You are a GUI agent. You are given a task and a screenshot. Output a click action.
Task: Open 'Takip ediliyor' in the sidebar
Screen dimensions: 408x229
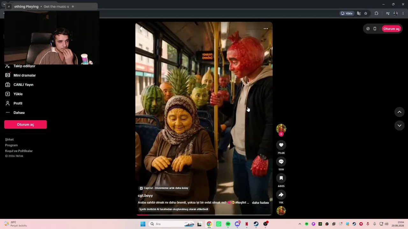tap(24, 66)
